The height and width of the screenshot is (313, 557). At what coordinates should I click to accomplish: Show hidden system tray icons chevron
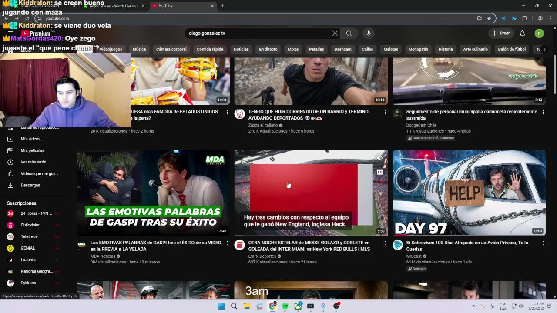click(473, 306)
